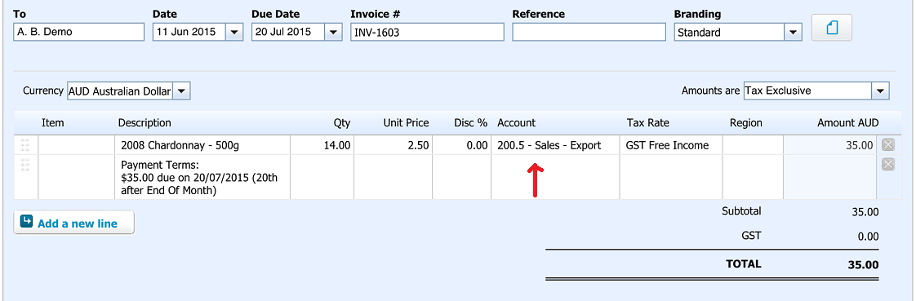Click the arrow icon on Add a new line
Viewport: 916px width, 301px height.
(x=26, y=222)
